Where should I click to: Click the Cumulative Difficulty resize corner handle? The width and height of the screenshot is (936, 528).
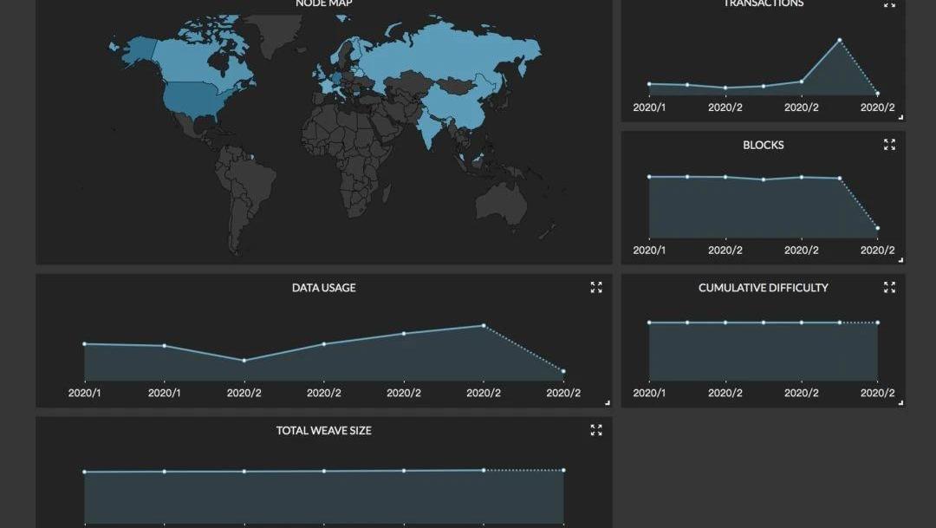900,402
